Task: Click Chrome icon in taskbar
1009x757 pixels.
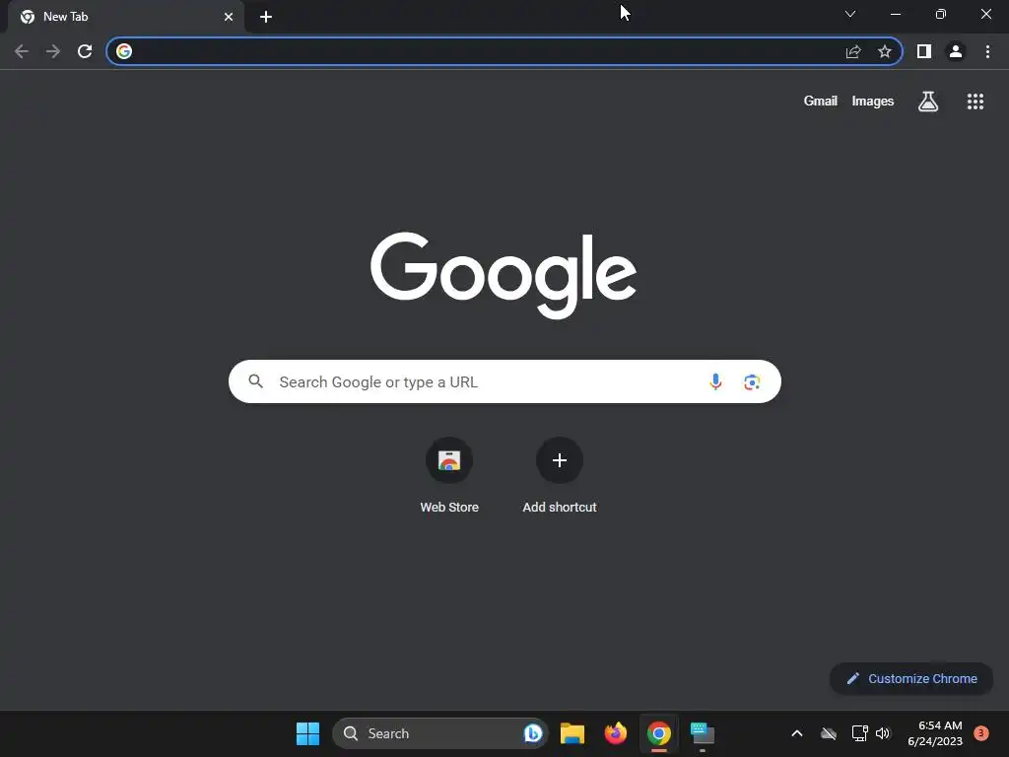Action: point(659,733)
